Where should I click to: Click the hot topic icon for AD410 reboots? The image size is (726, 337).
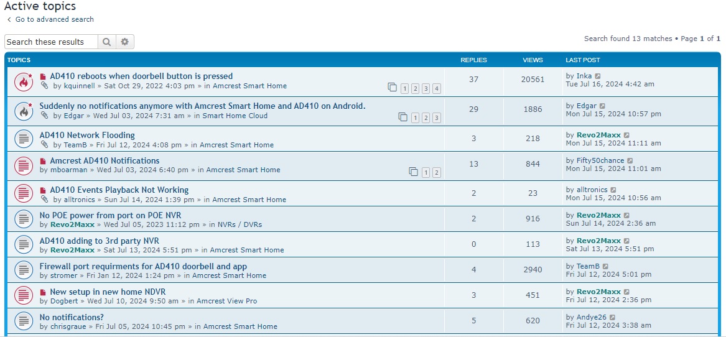[23, 81]
